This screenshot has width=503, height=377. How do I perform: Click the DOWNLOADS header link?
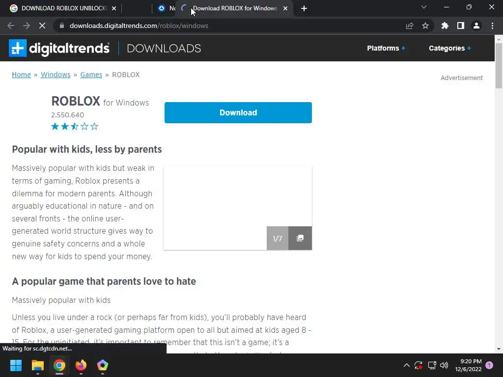click(x=164, y=49)
